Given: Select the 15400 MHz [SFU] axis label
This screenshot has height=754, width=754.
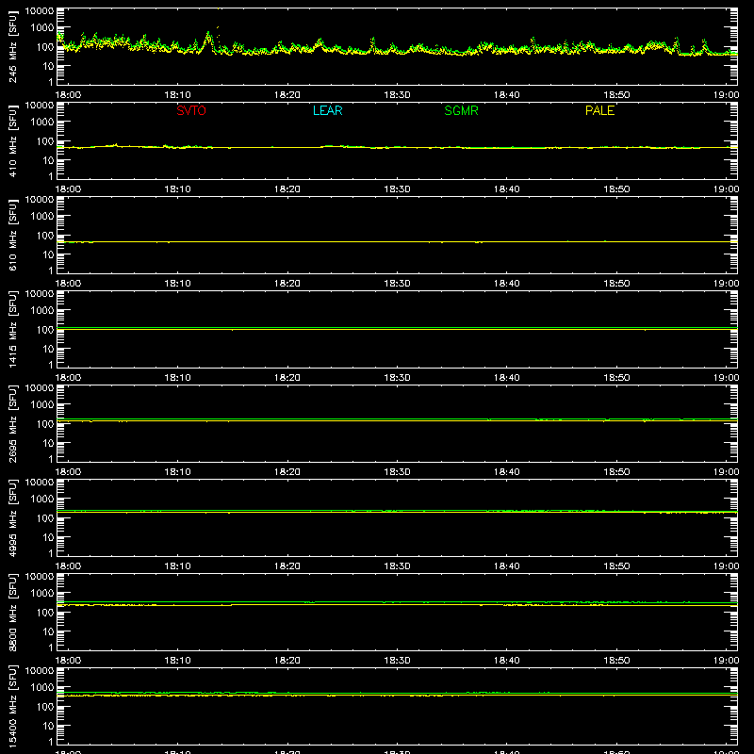Looking at the screenshot, I should (x=13, y=706).
